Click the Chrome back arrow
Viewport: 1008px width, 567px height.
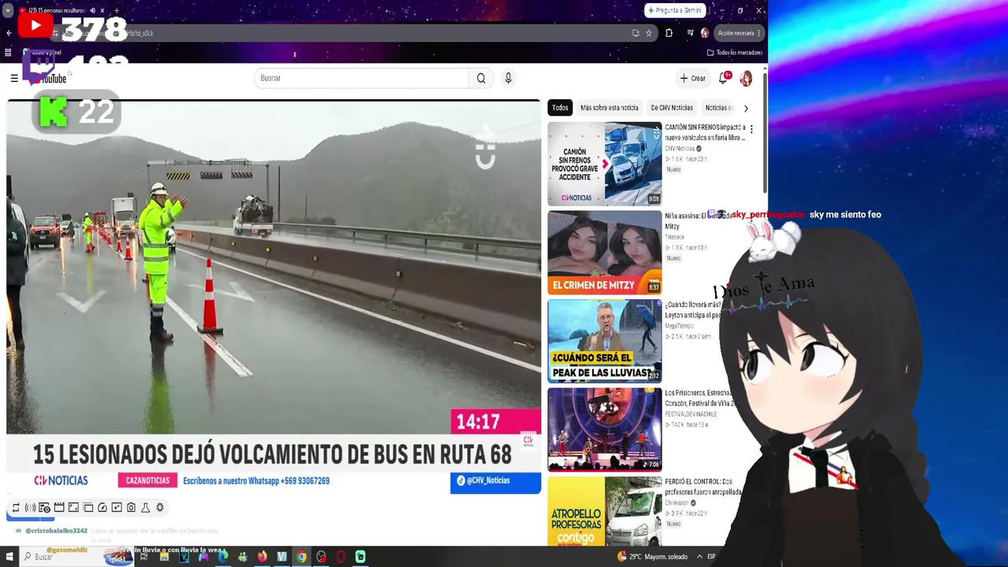tap(9, 33)
